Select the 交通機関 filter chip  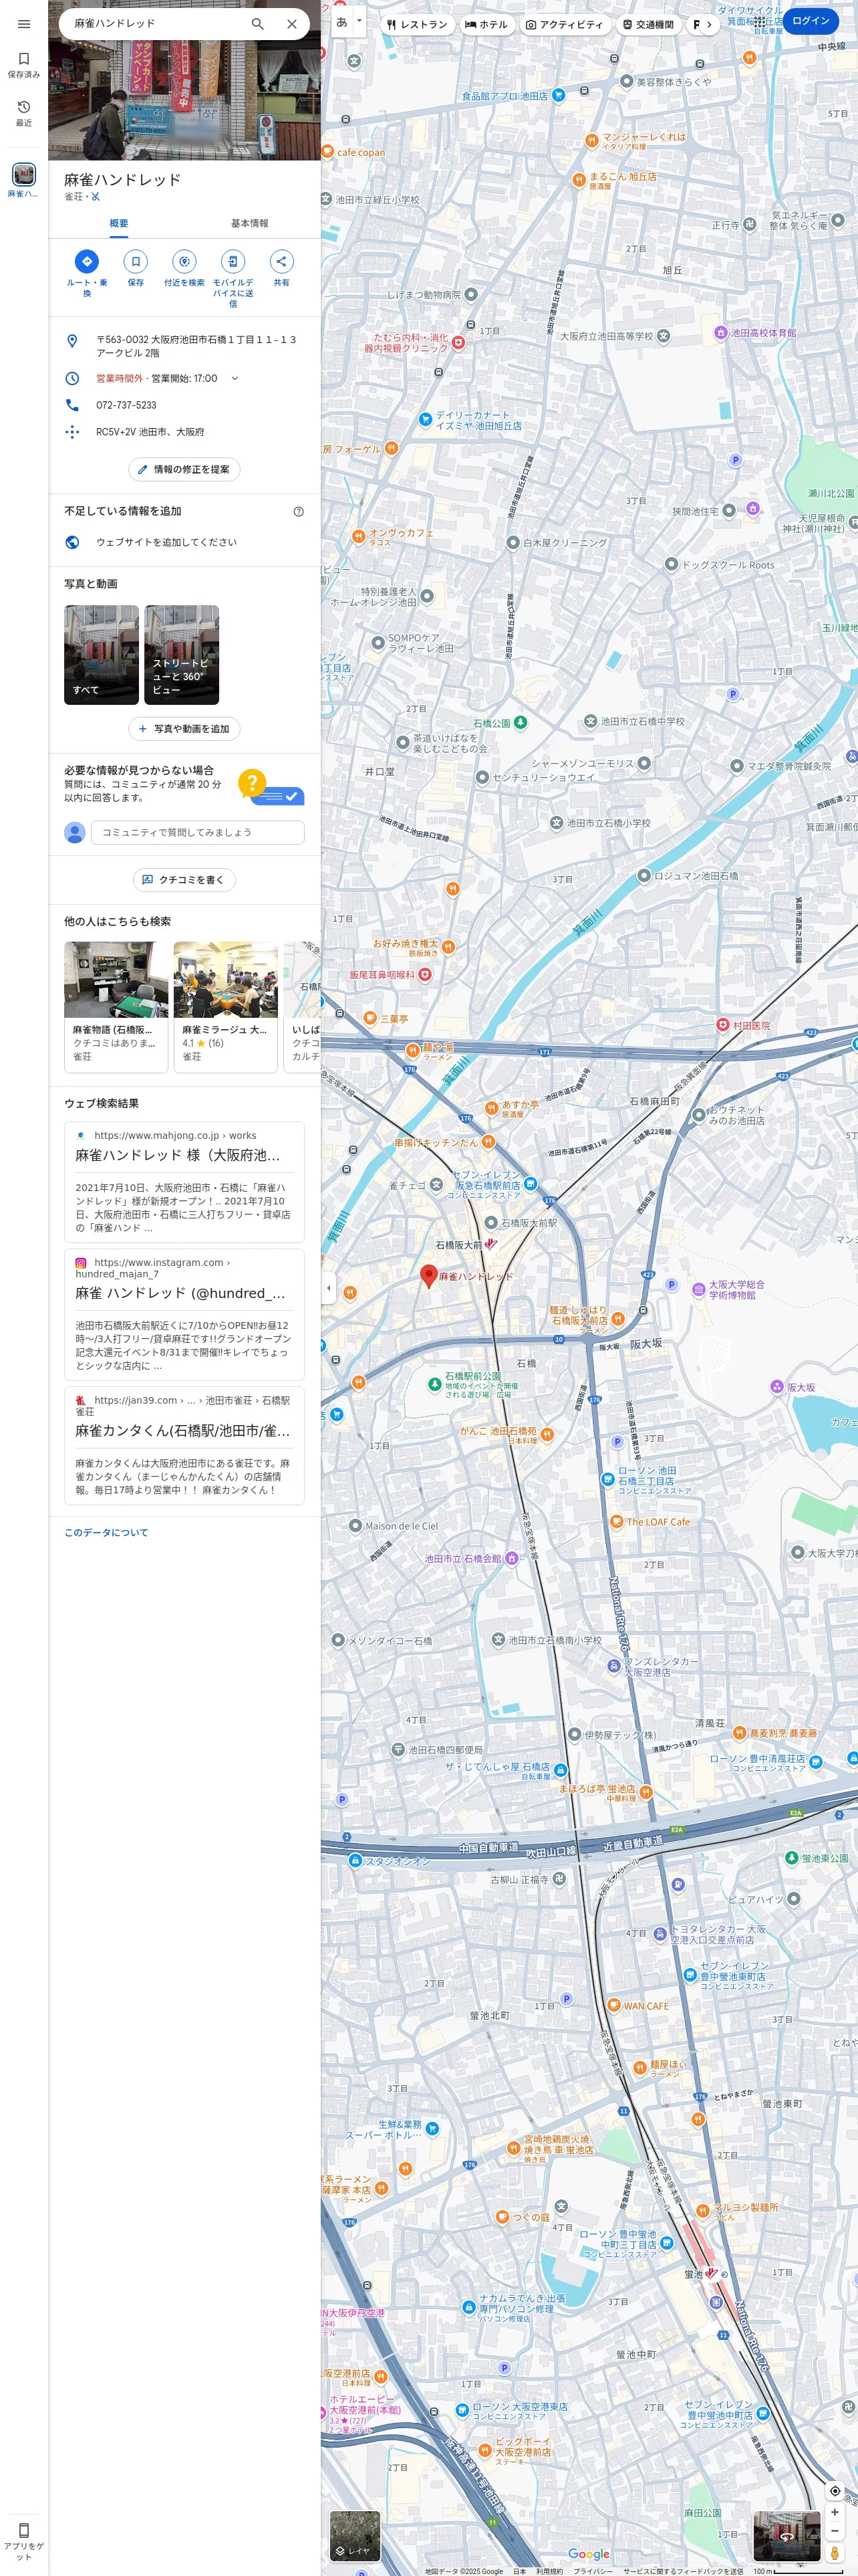648,24
